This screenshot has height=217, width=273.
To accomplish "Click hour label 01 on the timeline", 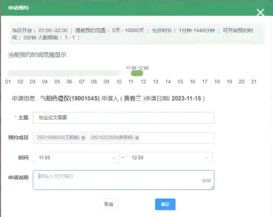I will click(x=8, y=82).
